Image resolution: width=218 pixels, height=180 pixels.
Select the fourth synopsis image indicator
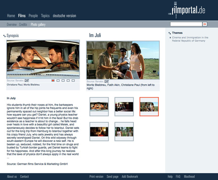68,81
